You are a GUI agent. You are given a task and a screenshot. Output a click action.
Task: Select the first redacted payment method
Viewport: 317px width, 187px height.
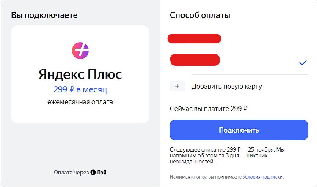coord(194,38)
